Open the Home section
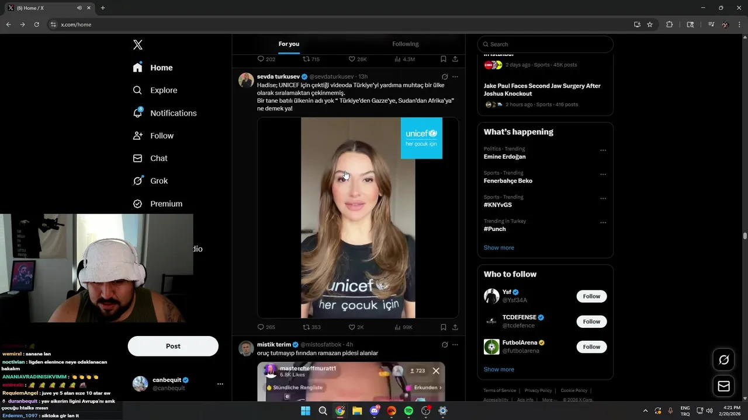This screenshot has height=420, width=748. coord(153,68)
